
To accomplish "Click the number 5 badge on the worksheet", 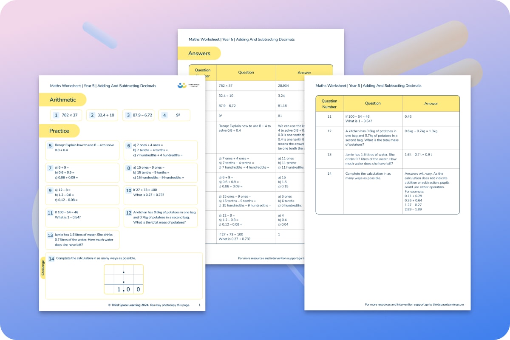I will (x=50, y=146).
